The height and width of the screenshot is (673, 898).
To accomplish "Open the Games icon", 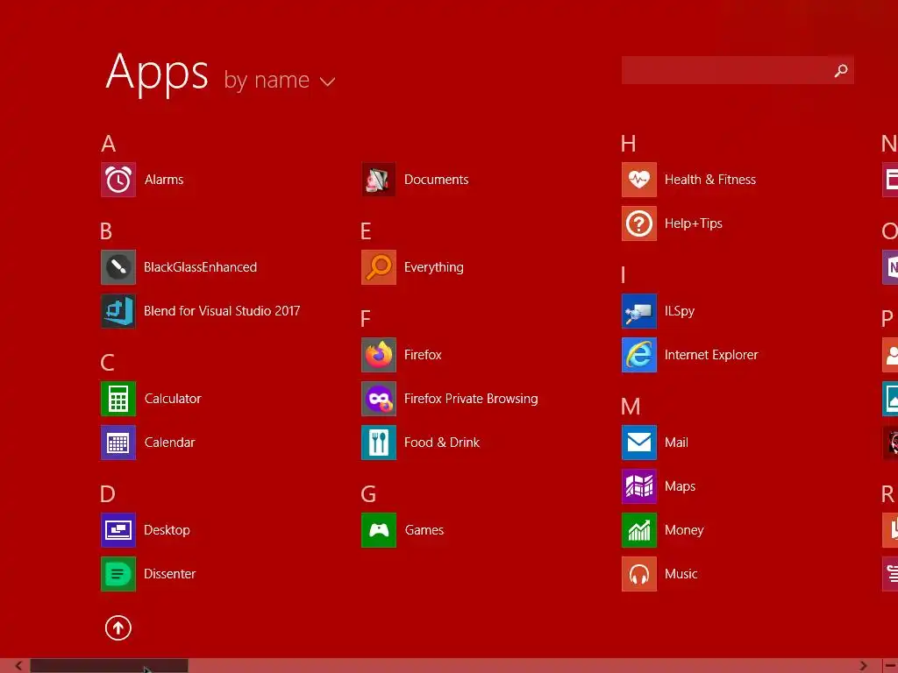I will tap(379, 530).
